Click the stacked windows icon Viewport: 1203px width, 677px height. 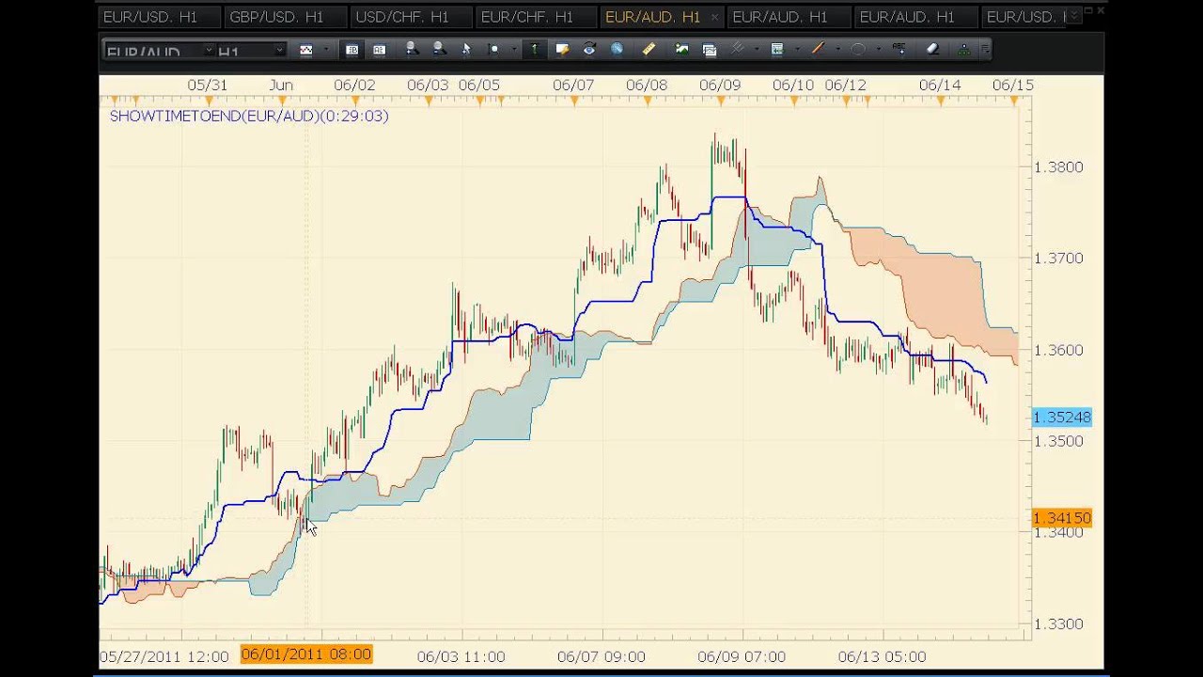[x=710, y=50]
